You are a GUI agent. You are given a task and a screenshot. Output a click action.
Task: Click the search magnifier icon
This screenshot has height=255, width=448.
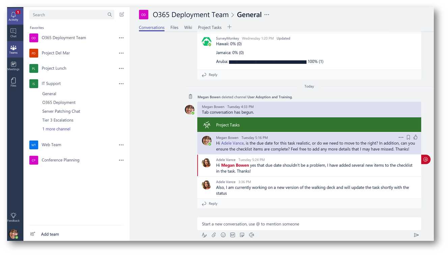tap(110, 15)
